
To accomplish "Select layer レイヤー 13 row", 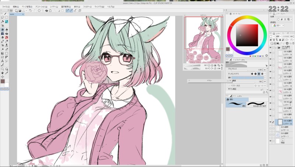I will click(284, 122).
